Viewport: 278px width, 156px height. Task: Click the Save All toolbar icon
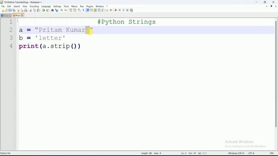14,10
